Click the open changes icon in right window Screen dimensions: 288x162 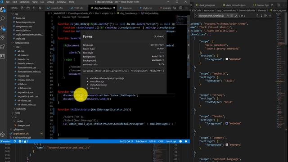(272, 5)
